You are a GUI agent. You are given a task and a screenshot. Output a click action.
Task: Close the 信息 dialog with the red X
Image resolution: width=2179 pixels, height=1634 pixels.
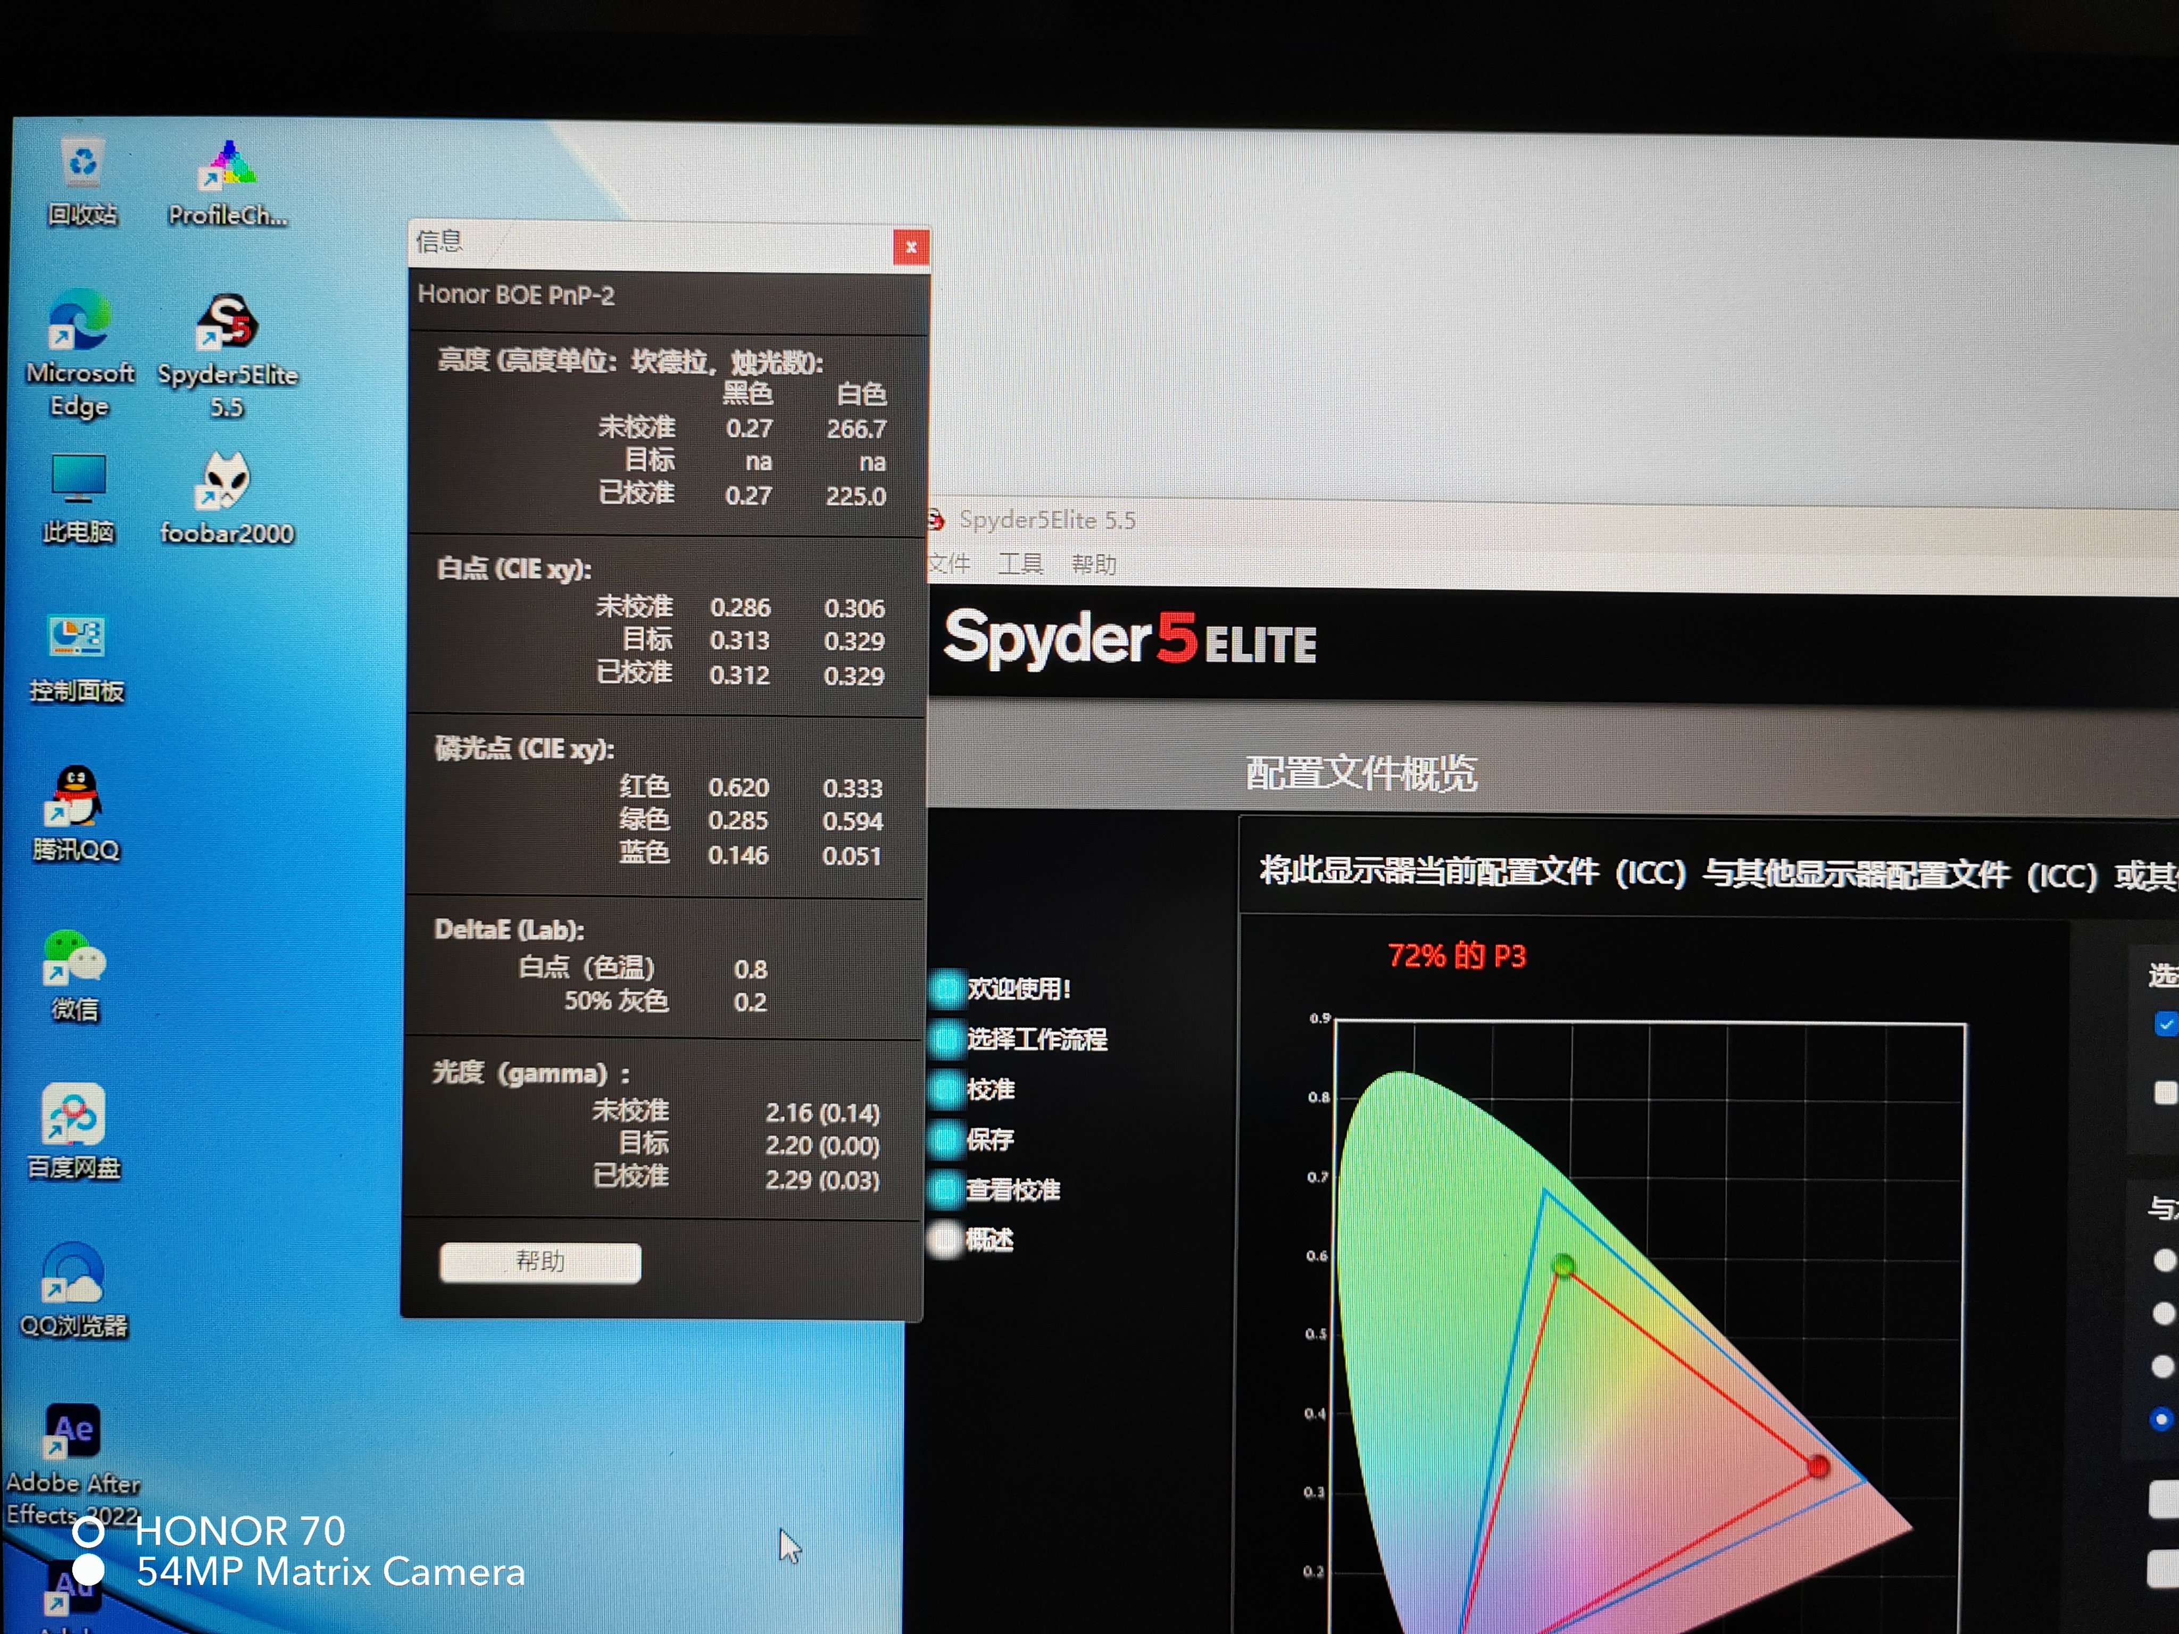tap(910, 247)
